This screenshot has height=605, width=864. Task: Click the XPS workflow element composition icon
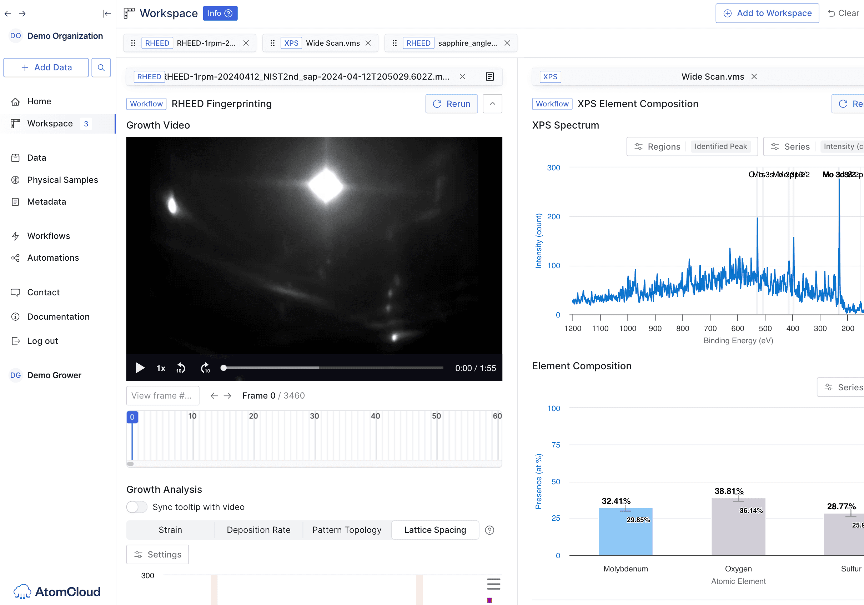click(552, 104)
